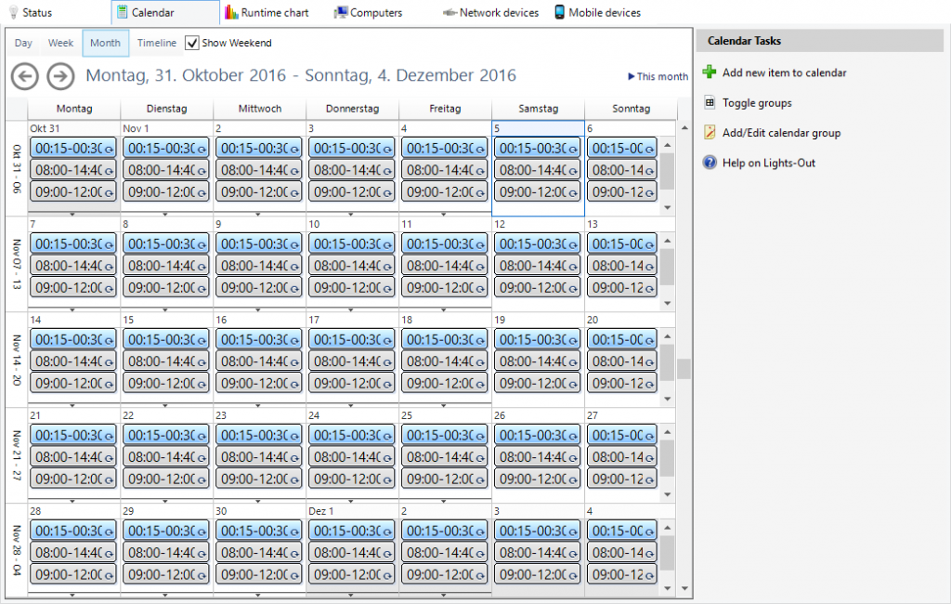Image resolution: width=951 pixels, height=604 pixels.
Task: Click the green plus Add new item icon
Action: click(x=709, y=72)
